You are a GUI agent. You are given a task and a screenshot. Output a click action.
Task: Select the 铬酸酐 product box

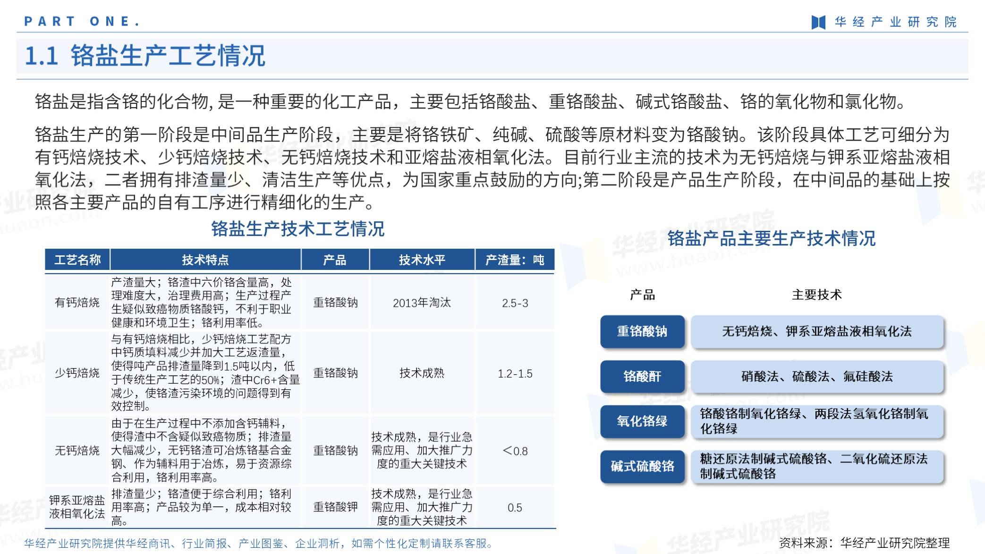tap(642, 377)
